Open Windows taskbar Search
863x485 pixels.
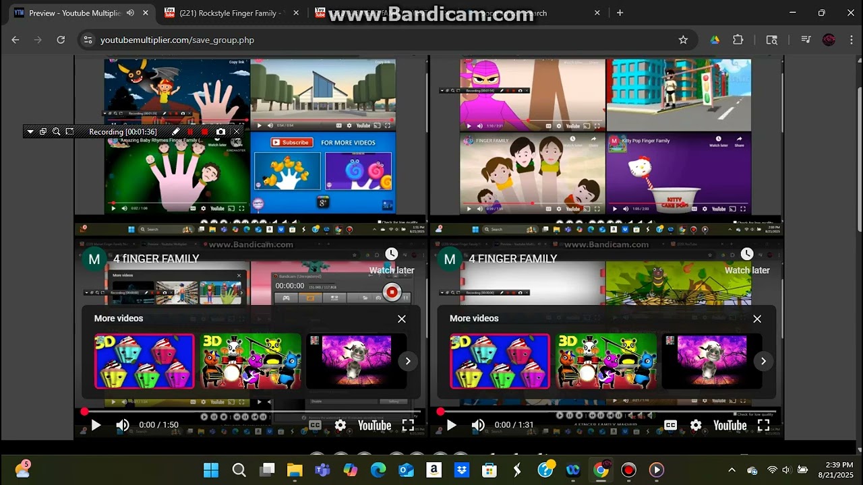point(239,470)
